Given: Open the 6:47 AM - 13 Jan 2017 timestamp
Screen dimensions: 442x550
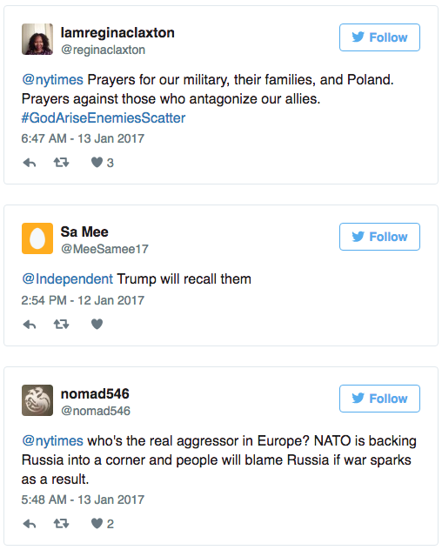Looking at the screenshot, I should coord(83,138).
